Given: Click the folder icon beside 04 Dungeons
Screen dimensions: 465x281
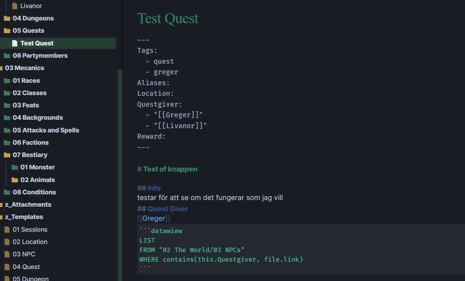Looking at the screenshot, I should [x=7, y=18].
